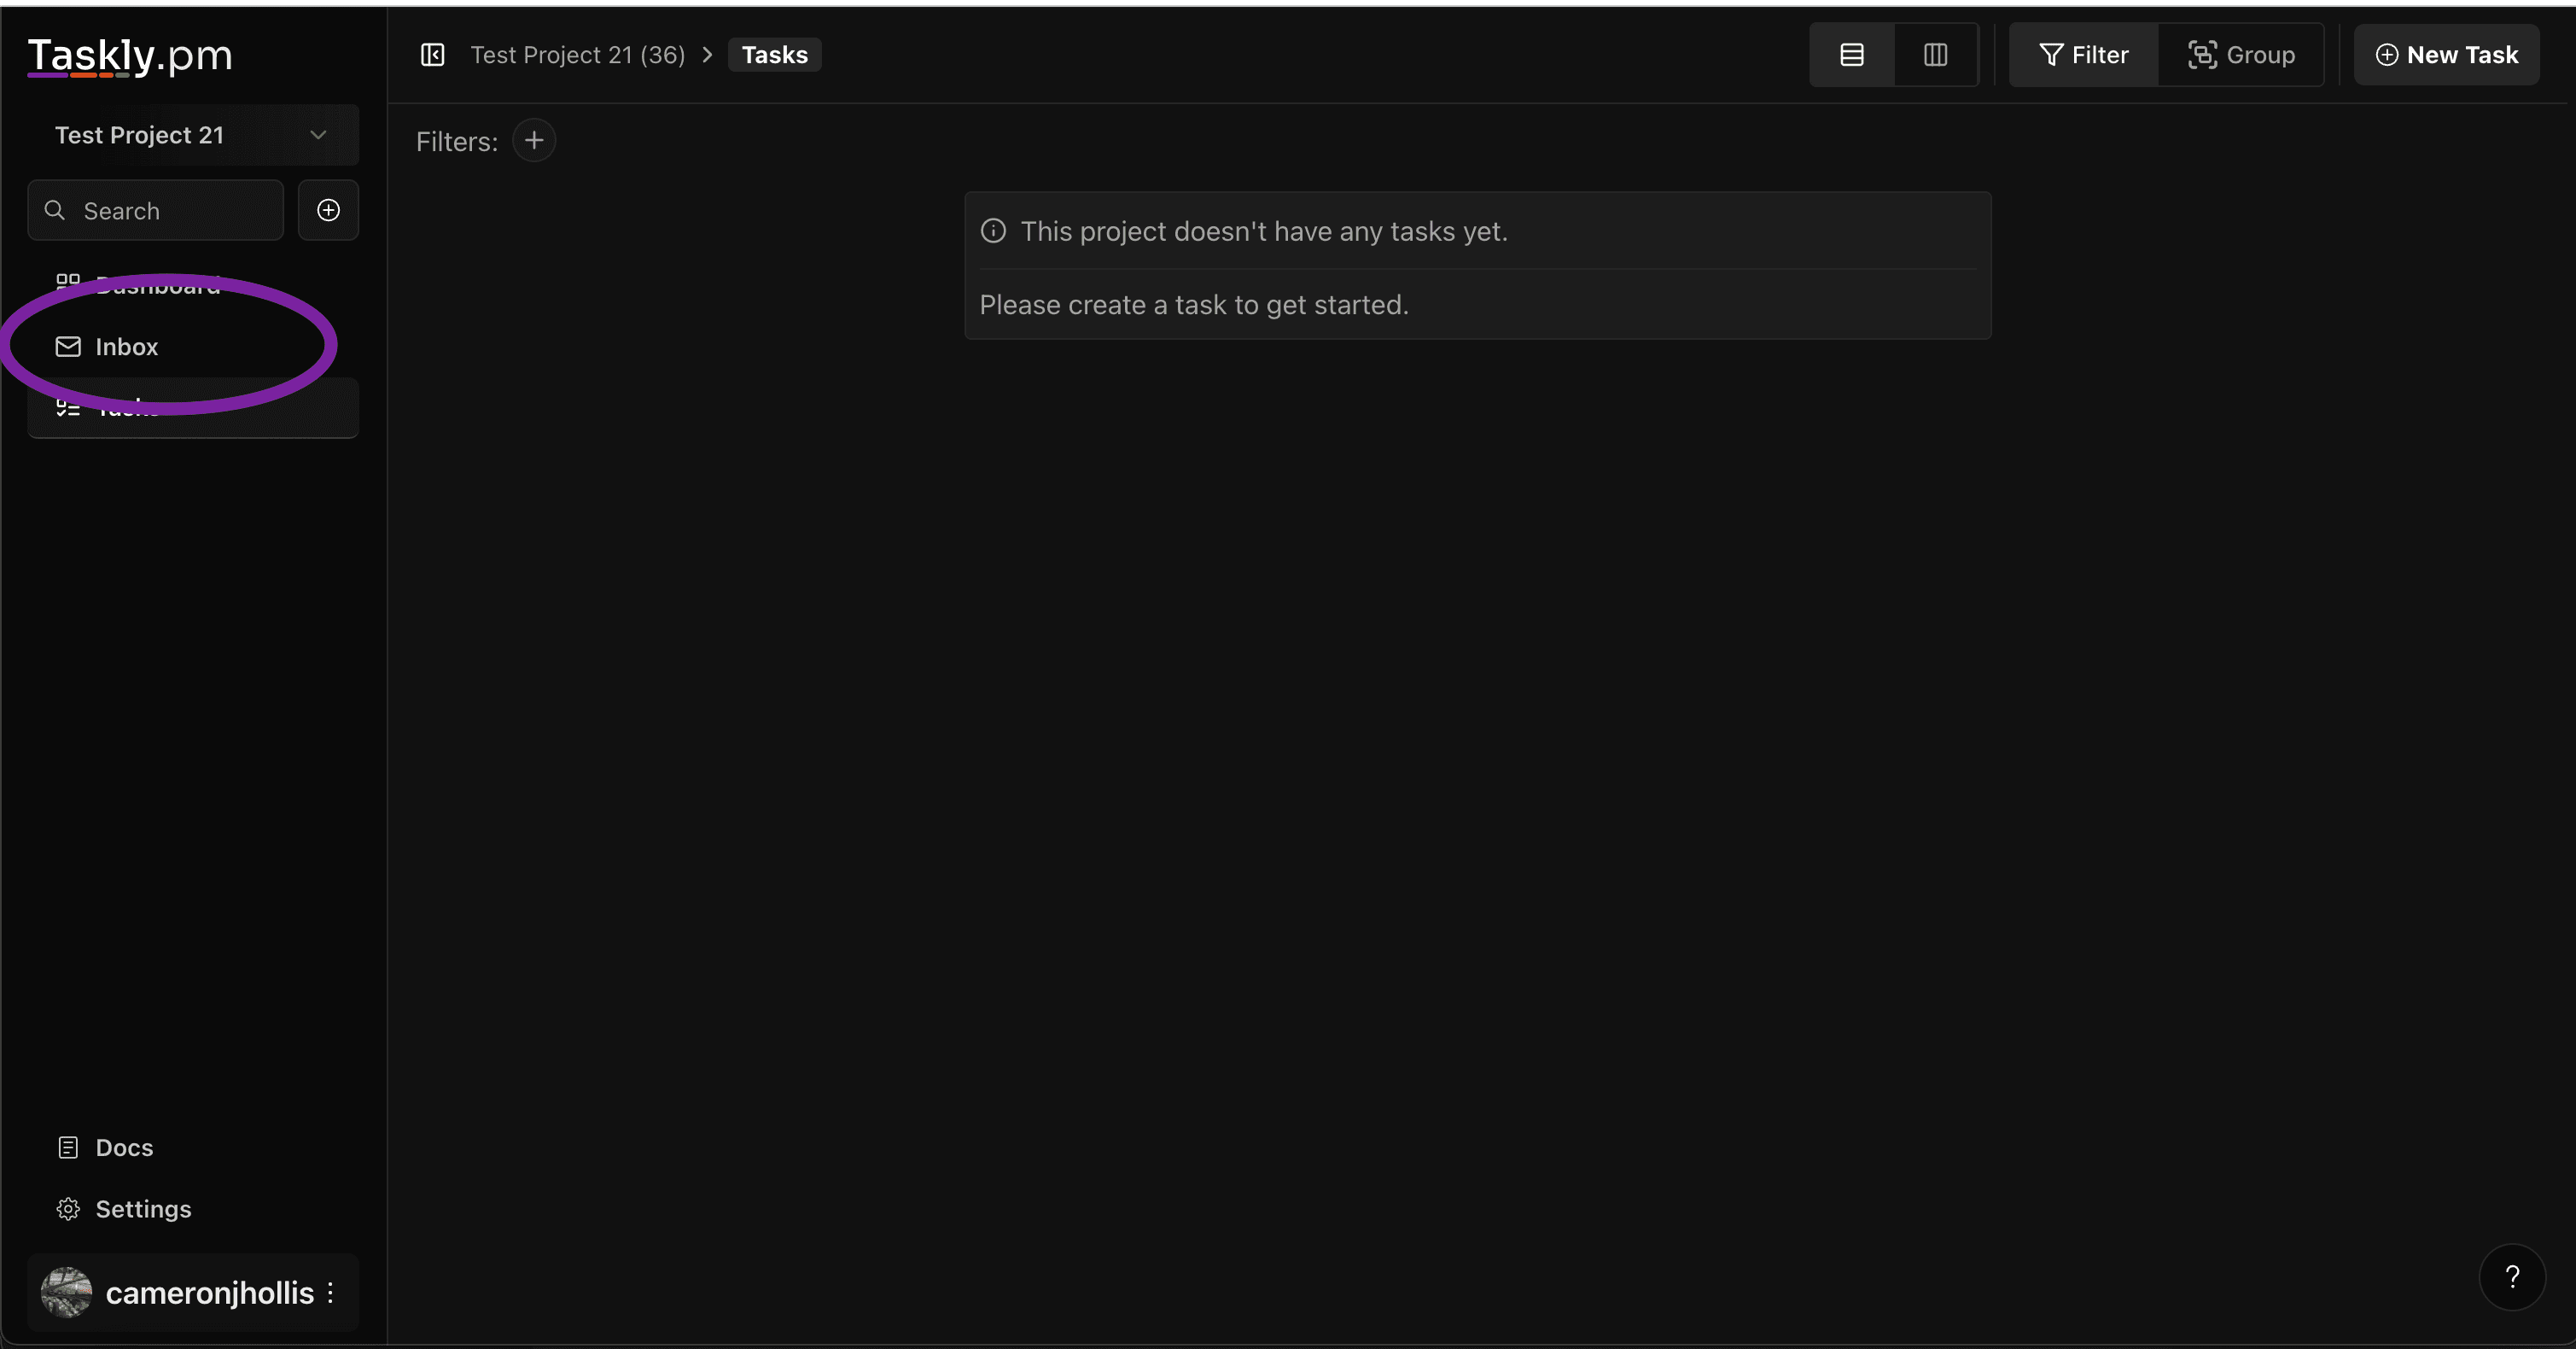
Task: Open the breadcrumb Test Project 21 link
Action: click(x=576, y=55)
